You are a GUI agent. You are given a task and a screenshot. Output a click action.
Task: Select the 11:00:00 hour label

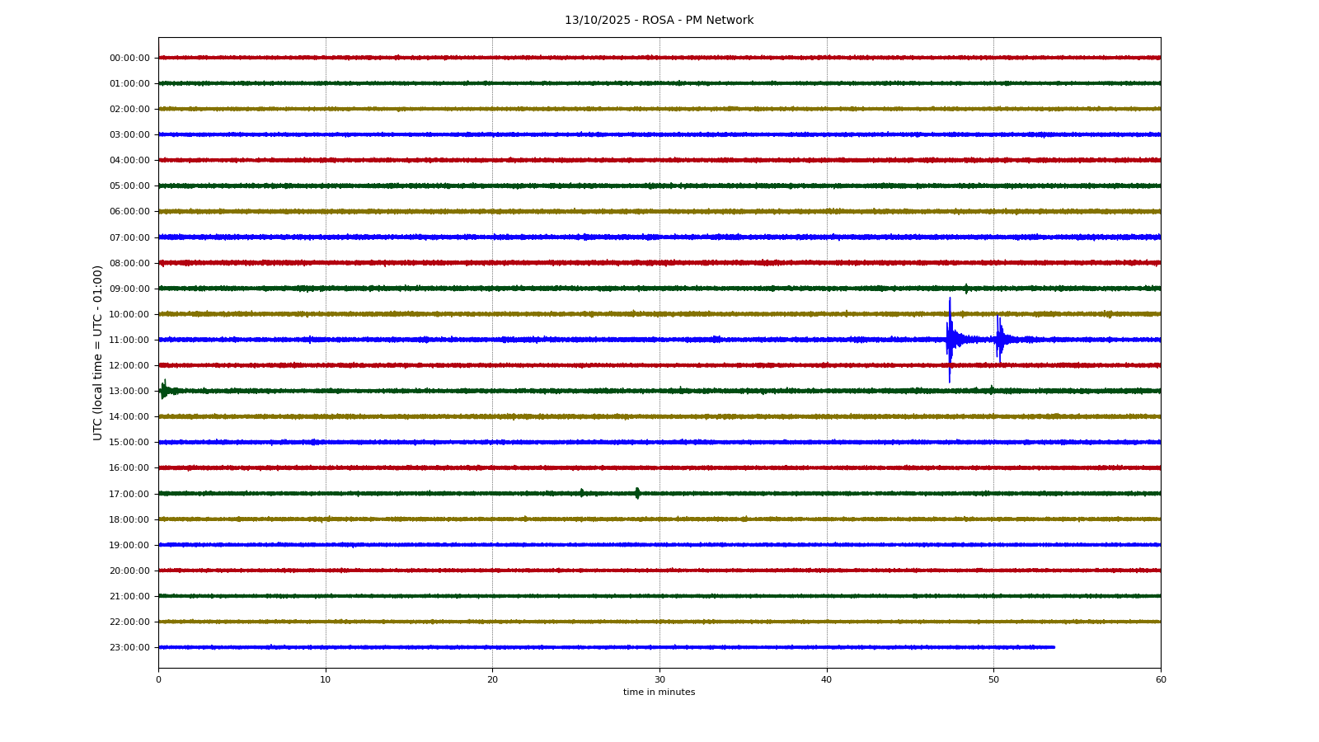tap(129, 340)
